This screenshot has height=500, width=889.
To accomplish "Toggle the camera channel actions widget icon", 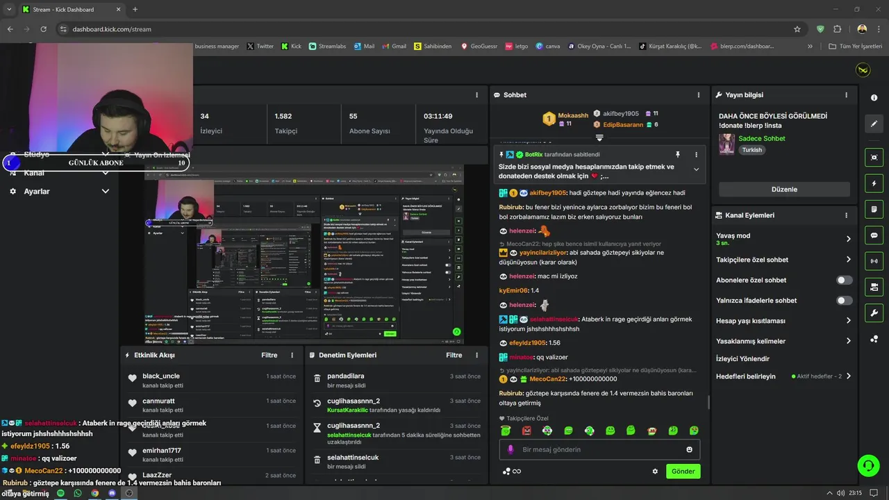I will point(874,287).
